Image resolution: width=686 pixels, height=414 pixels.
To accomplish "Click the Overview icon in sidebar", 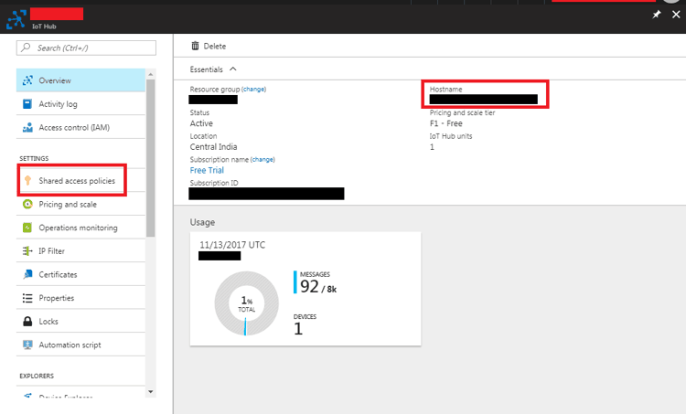I will (27, 80).
